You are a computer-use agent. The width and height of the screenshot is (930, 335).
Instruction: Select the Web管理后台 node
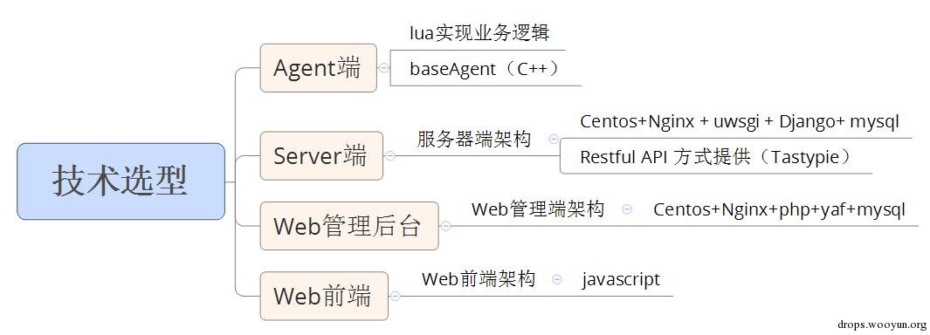tap(349, 226)
